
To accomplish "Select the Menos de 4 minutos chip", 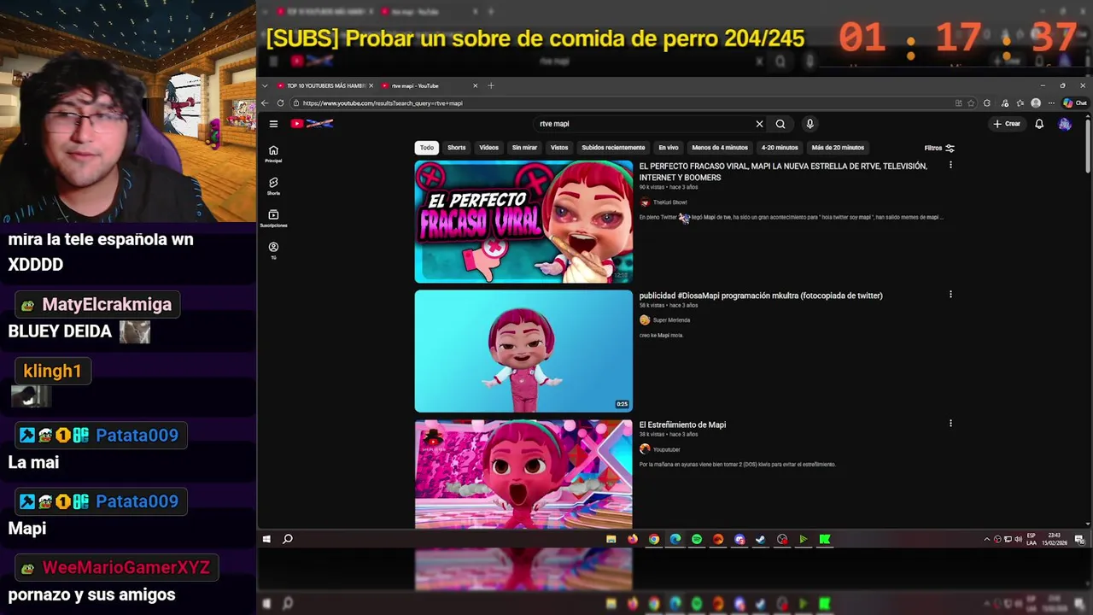I will 720,148.
